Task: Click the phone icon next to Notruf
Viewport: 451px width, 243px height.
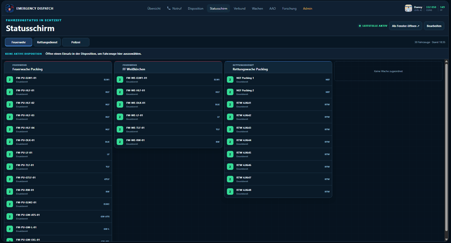Action: pos(169,8)
